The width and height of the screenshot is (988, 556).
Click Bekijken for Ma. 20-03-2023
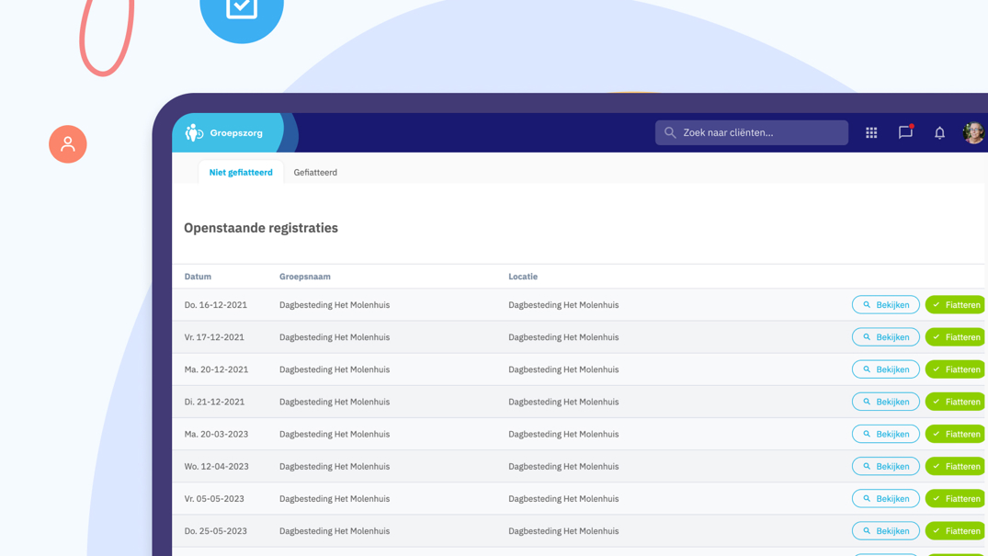(886, 434)
